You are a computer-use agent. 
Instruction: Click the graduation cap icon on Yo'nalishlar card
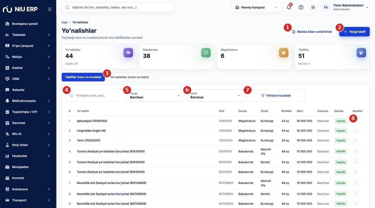click(x=128, y=53)
